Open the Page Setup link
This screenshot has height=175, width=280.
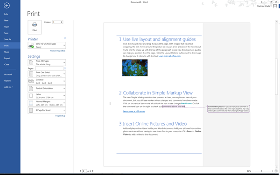(60, 116)
